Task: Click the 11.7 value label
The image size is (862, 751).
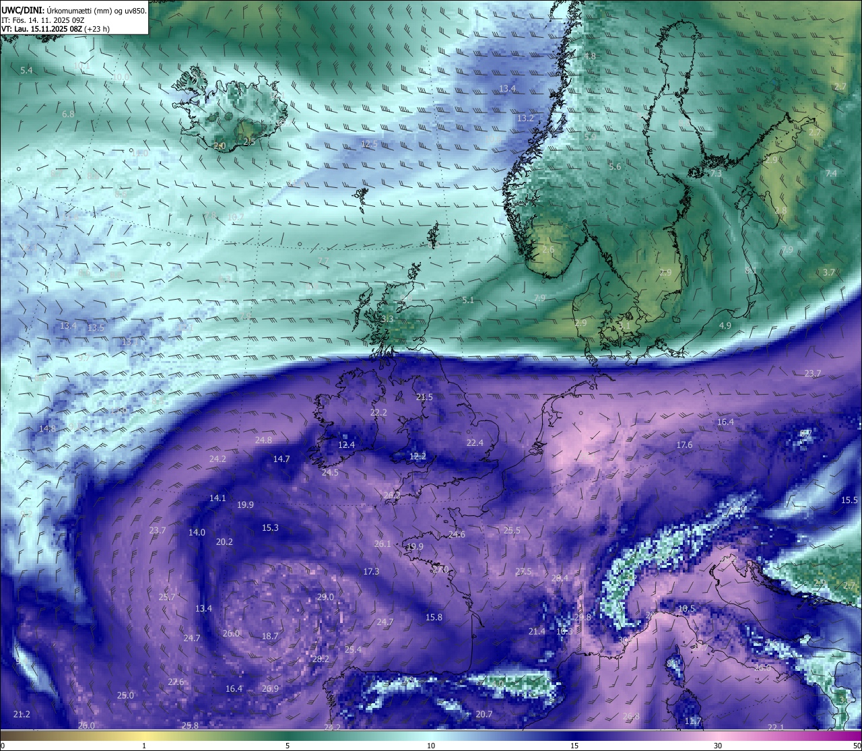Action: click(x=693, y=721)
